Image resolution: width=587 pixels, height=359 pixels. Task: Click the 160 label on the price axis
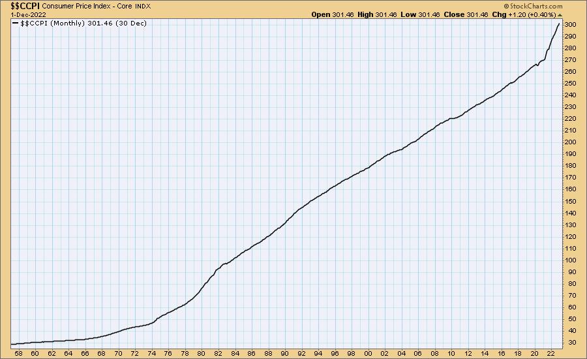coord(571,189)
